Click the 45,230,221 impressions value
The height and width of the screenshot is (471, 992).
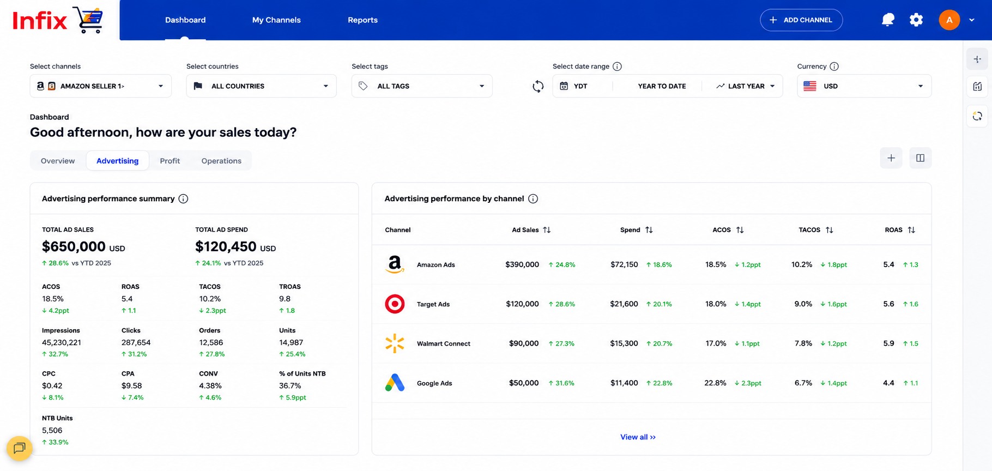click(x=62, y=342)
